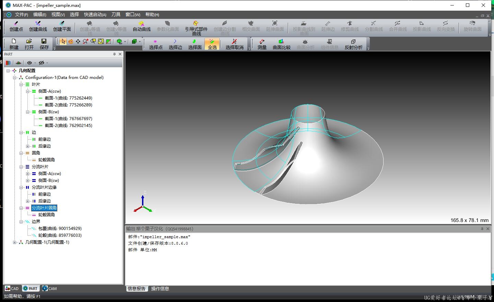This screenshot has height=302, width=494.
Task: Click the 创建曲线 (create curve) tool
Action: [38, 26]
